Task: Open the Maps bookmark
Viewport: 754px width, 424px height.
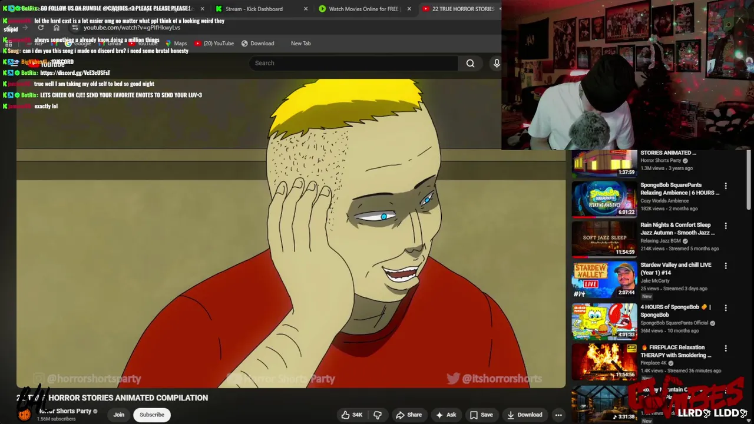Action: pos(176,43)
